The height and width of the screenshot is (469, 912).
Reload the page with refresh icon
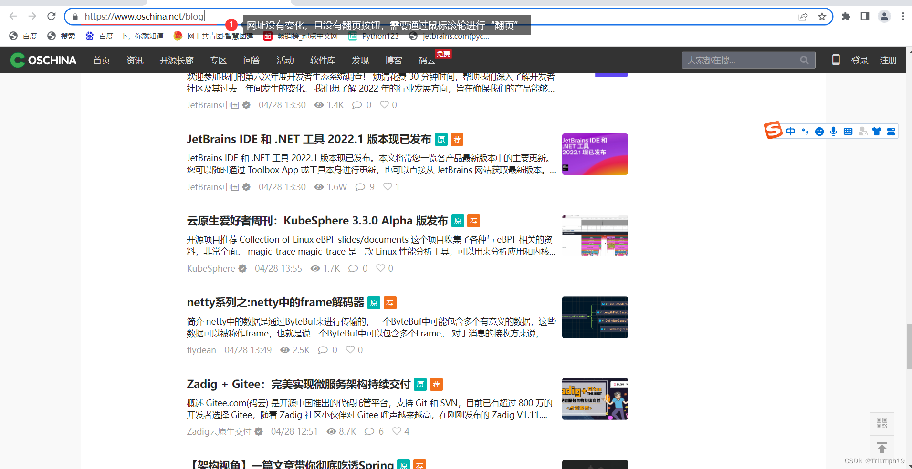click(52, 16)
